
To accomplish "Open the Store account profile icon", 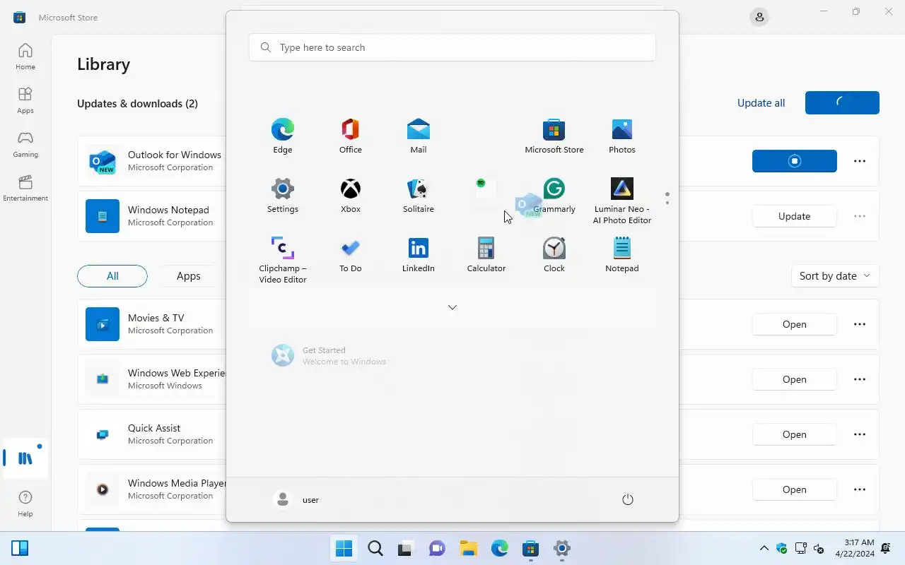I will tap(759, 17).
